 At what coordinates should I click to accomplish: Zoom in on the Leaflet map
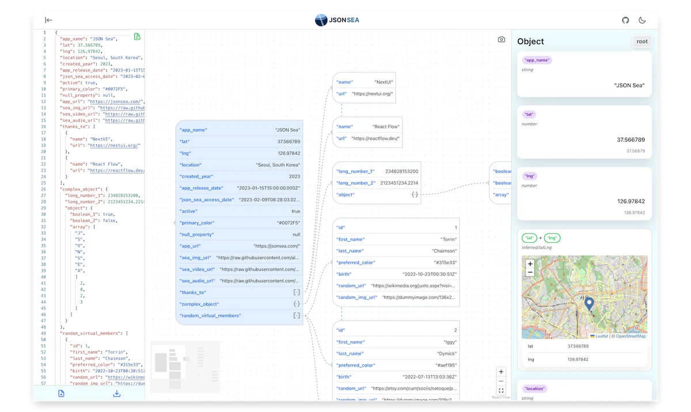pos(530,264)
